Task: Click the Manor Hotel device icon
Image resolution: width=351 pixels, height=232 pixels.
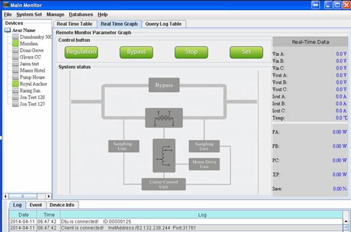Action: pos(16,71)
